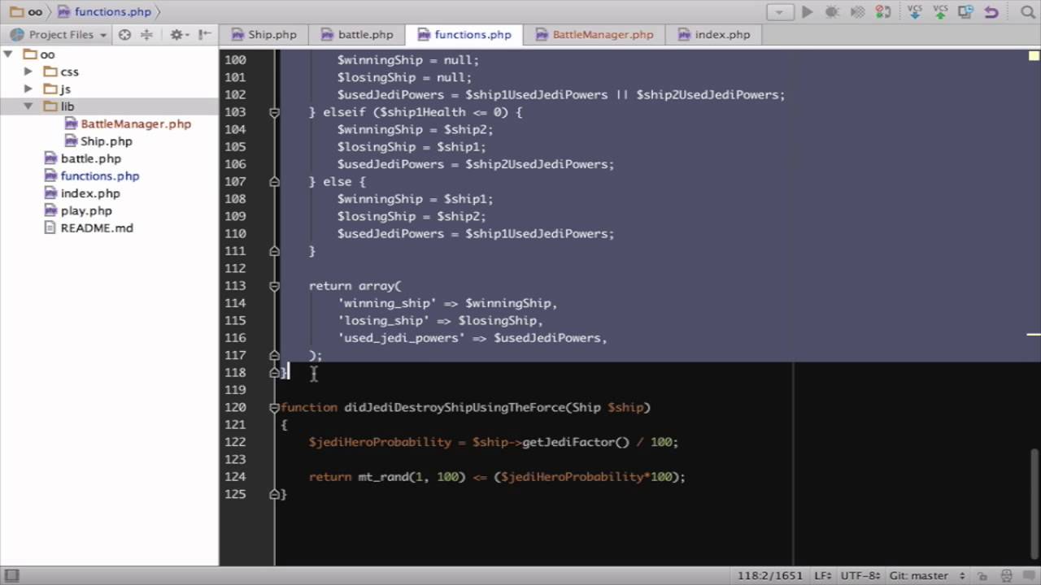Fold the else block at line 107

(x=274, y=182)
